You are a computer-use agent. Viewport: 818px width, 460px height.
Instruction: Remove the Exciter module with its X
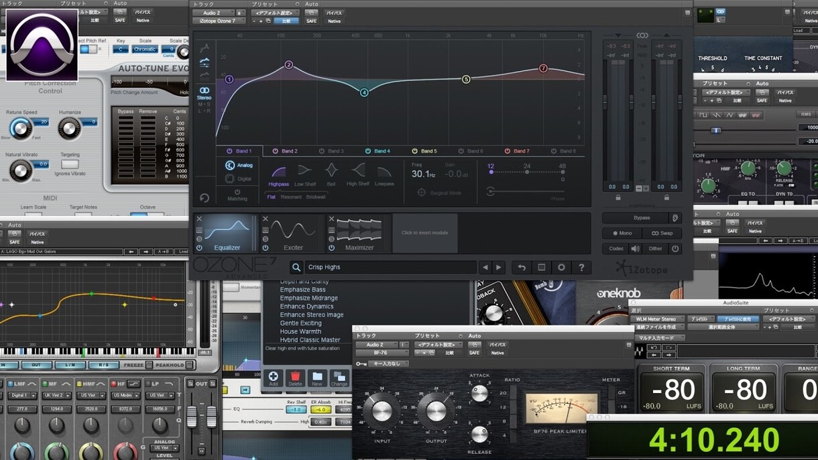coord(266,219)
